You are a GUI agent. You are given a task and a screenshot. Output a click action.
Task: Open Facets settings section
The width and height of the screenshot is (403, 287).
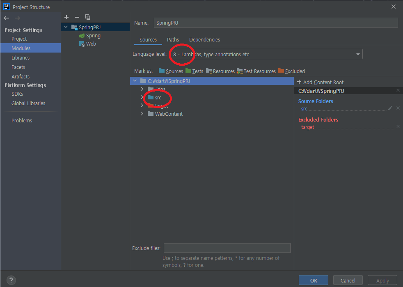tap(18, 67)
